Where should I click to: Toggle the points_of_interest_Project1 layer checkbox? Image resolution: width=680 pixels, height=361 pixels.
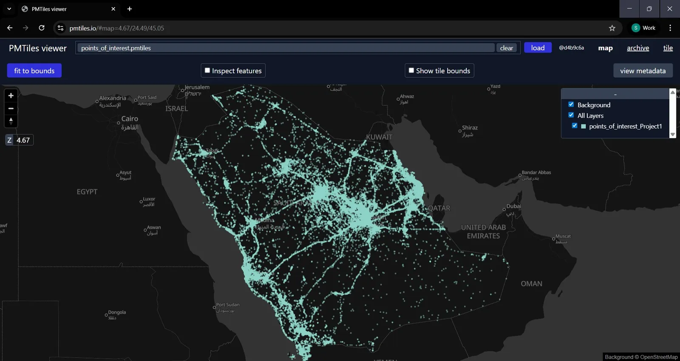(575, 126)
